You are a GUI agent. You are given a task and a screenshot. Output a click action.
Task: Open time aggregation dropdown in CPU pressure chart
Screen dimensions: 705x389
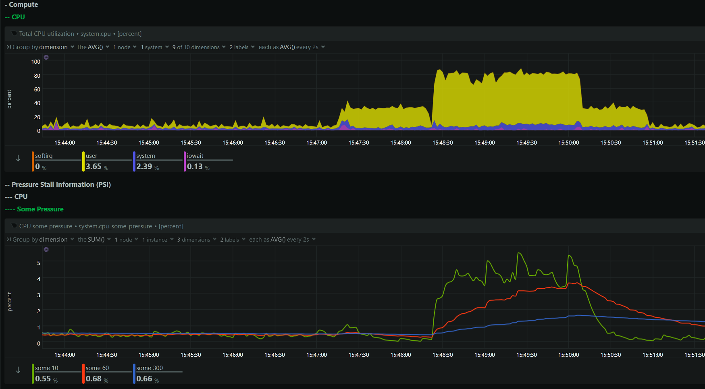[x=283, y=240]
